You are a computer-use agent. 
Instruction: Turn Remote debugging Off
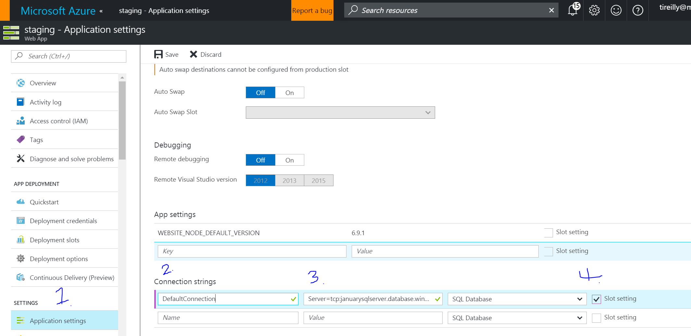(x=260, y=160)
